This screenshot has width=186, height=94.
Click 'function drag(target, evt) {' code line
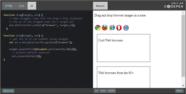click(x=23, y=15)
